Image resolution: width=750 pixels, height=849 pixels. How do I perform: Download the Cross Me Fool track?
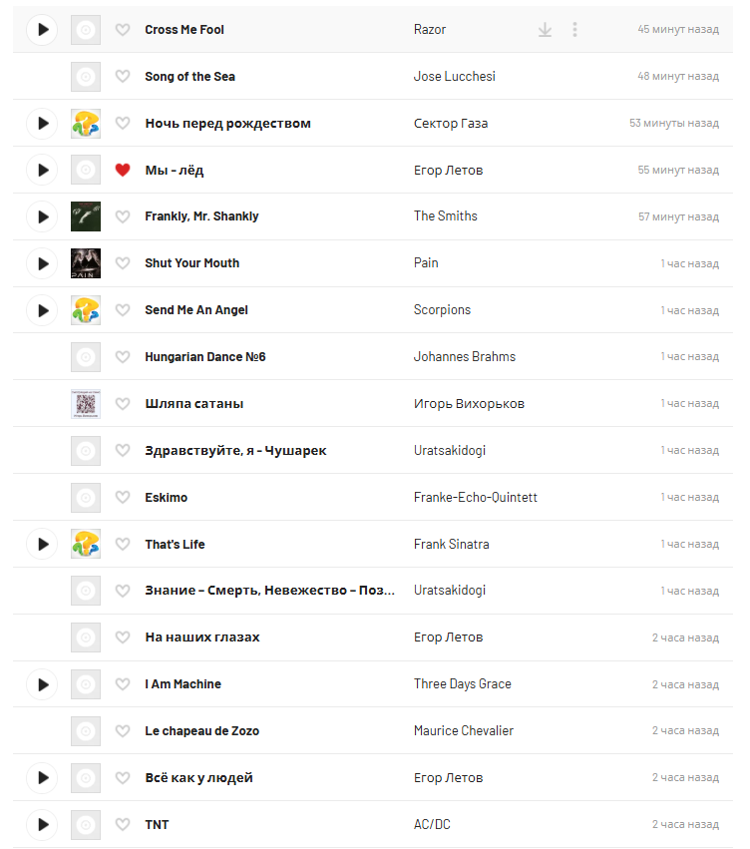point(545,30)
